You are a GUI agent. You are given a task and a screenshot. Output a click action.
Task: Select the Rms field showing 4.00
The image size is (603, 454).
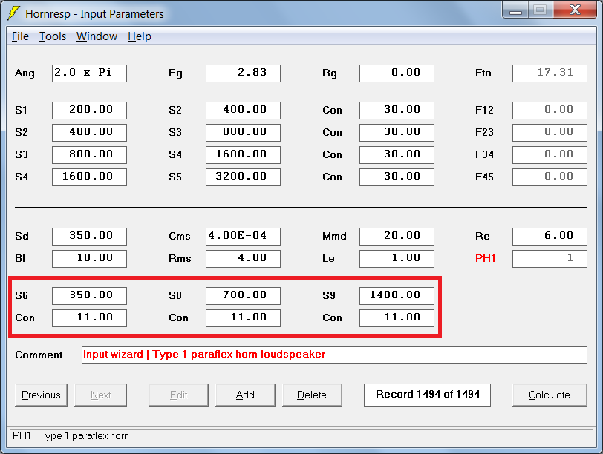coord(243,259)
